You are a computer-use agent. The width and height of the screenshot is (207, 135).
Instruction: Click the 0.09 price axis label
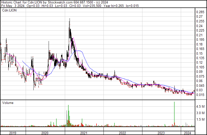(x=199, y=72)
